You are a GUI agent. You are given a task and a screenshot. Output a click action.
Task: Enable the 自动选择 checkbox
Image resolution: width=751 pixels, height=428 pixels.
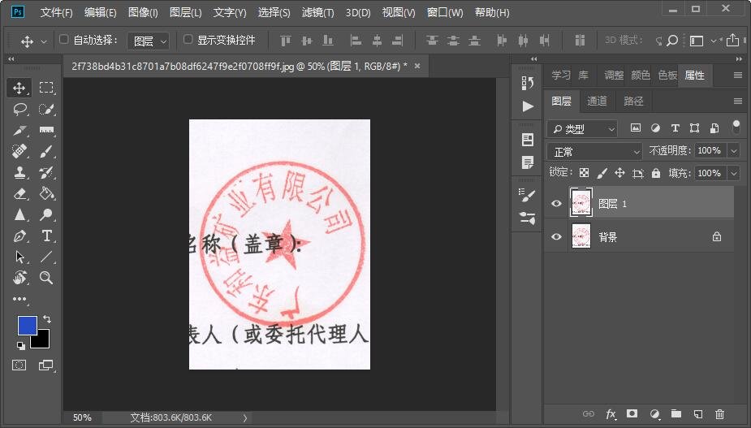click(x=63, y=39)
